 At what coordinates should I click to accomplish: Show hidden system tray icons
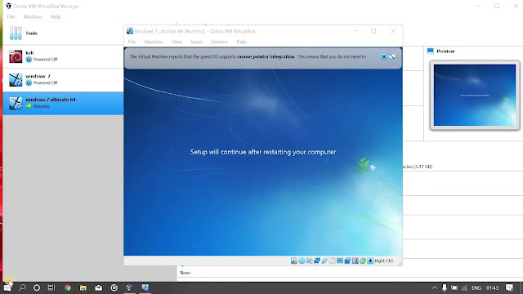tap(434, 287)
